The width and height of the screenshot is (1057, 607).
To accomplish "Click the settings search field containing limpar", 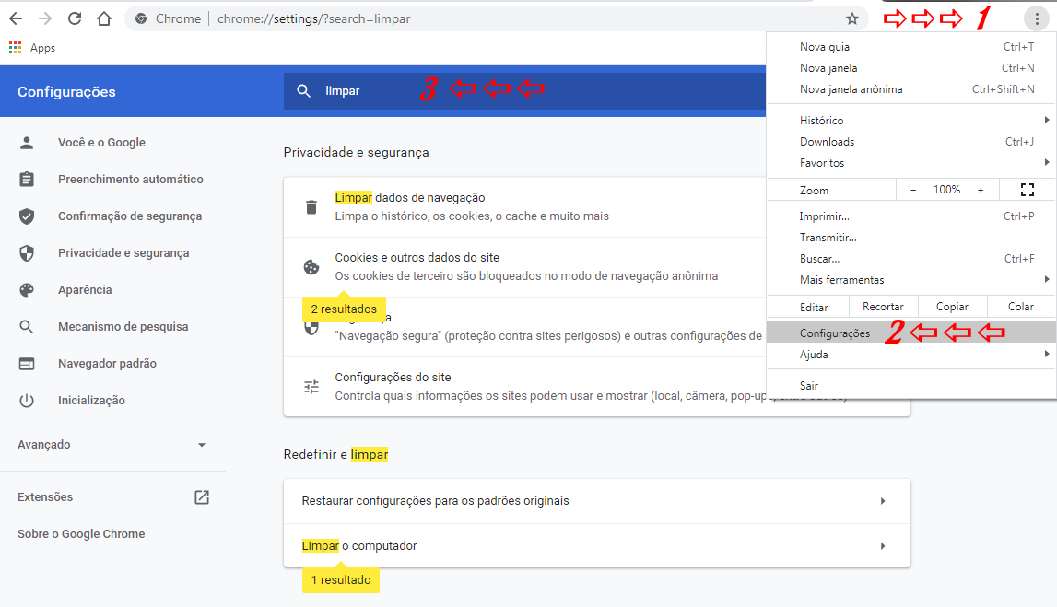I will click(x=524, y=91).
